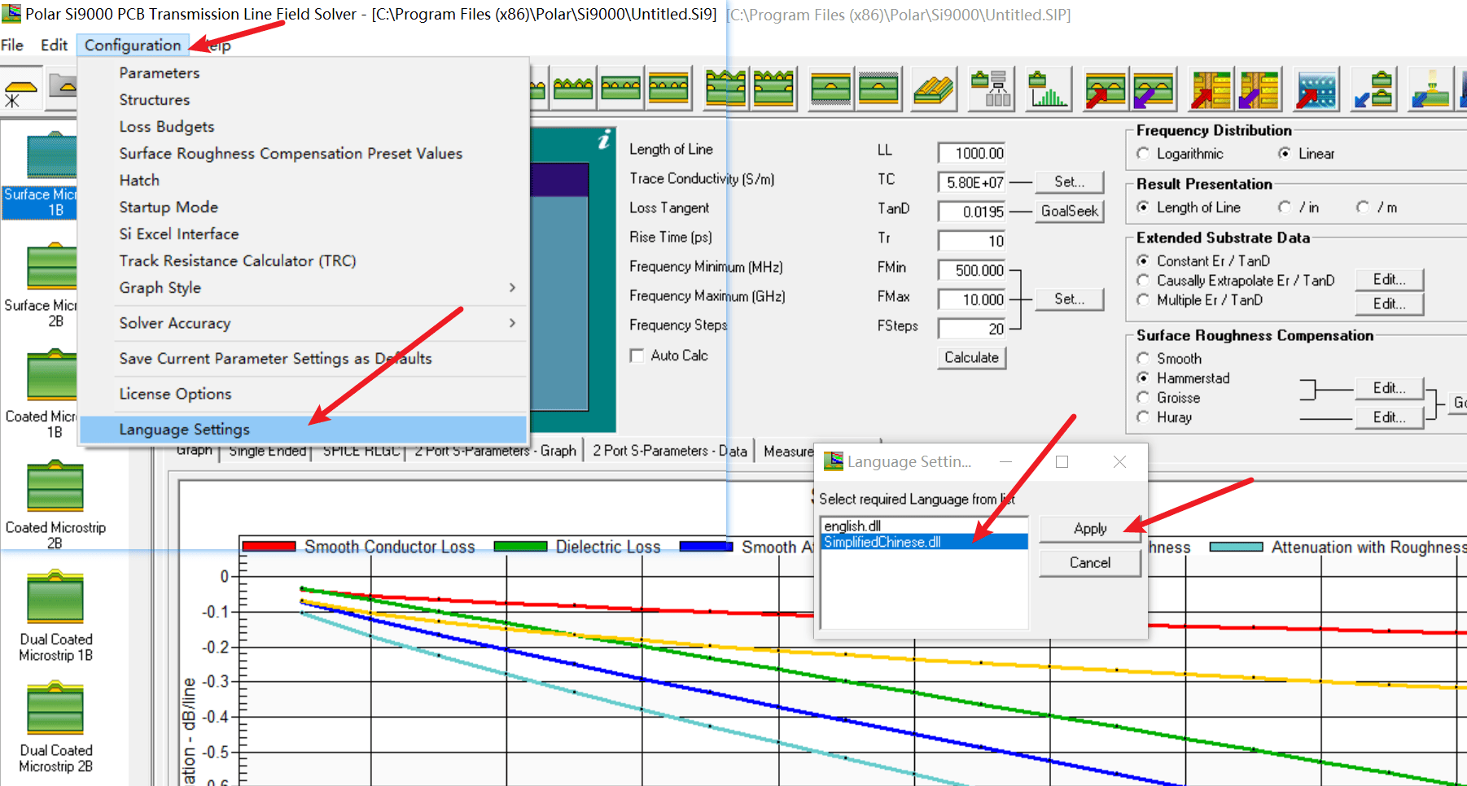Viewport: 1467px width, 786px height.
Task: Click toolbar icon with traces between yellow planes
Action: coord(669,89)
